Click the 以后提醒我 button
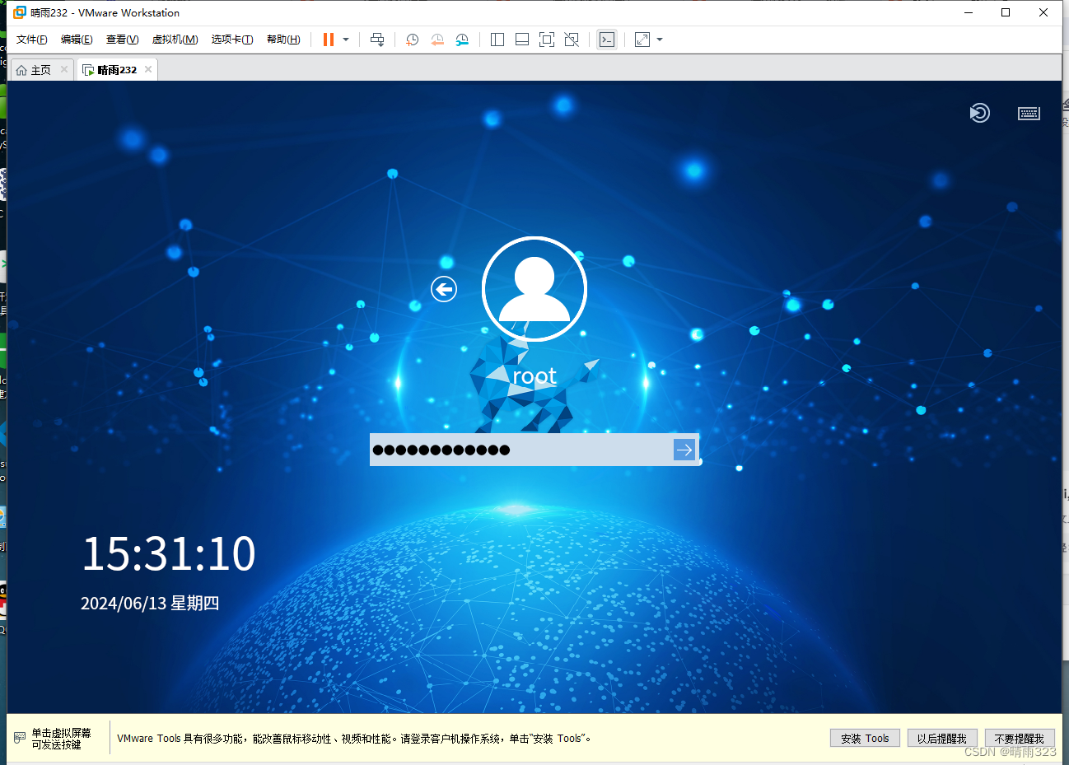Screen dimensions: 1069x765 point(942,739)
